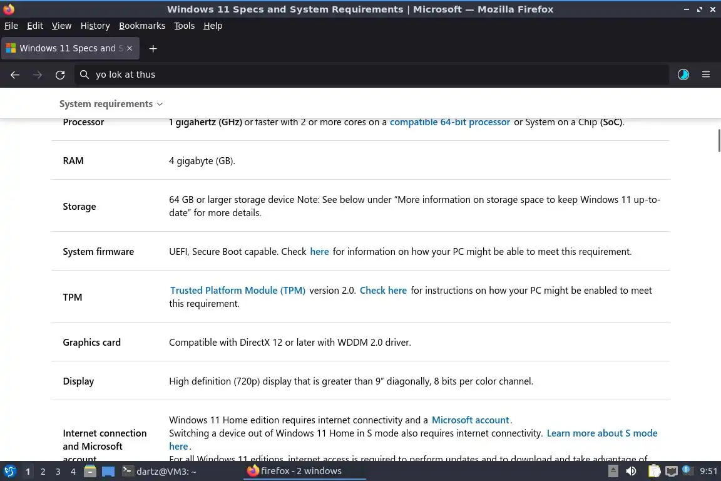Image resolution: width=721 pixels, height=481 pixels.
Task: Click the 'System firmware' row label
Action: coord(98,252)
